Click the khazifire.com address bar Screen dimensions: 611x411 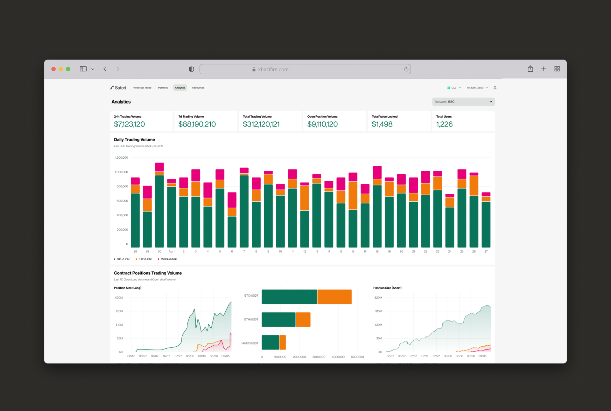coord(305,69)
